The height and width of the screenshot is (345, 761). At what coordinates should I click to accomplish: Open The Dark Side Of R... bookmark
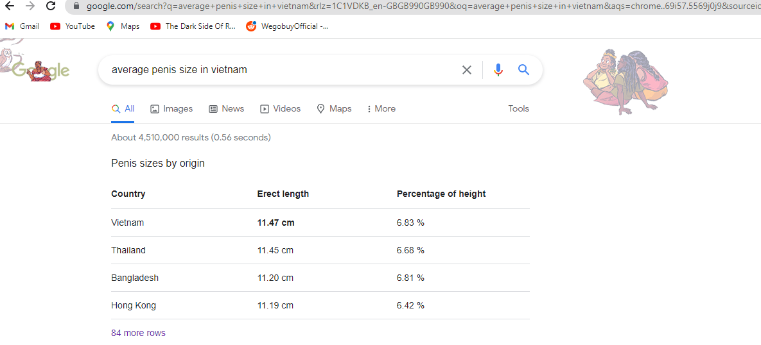coord(193,26)
